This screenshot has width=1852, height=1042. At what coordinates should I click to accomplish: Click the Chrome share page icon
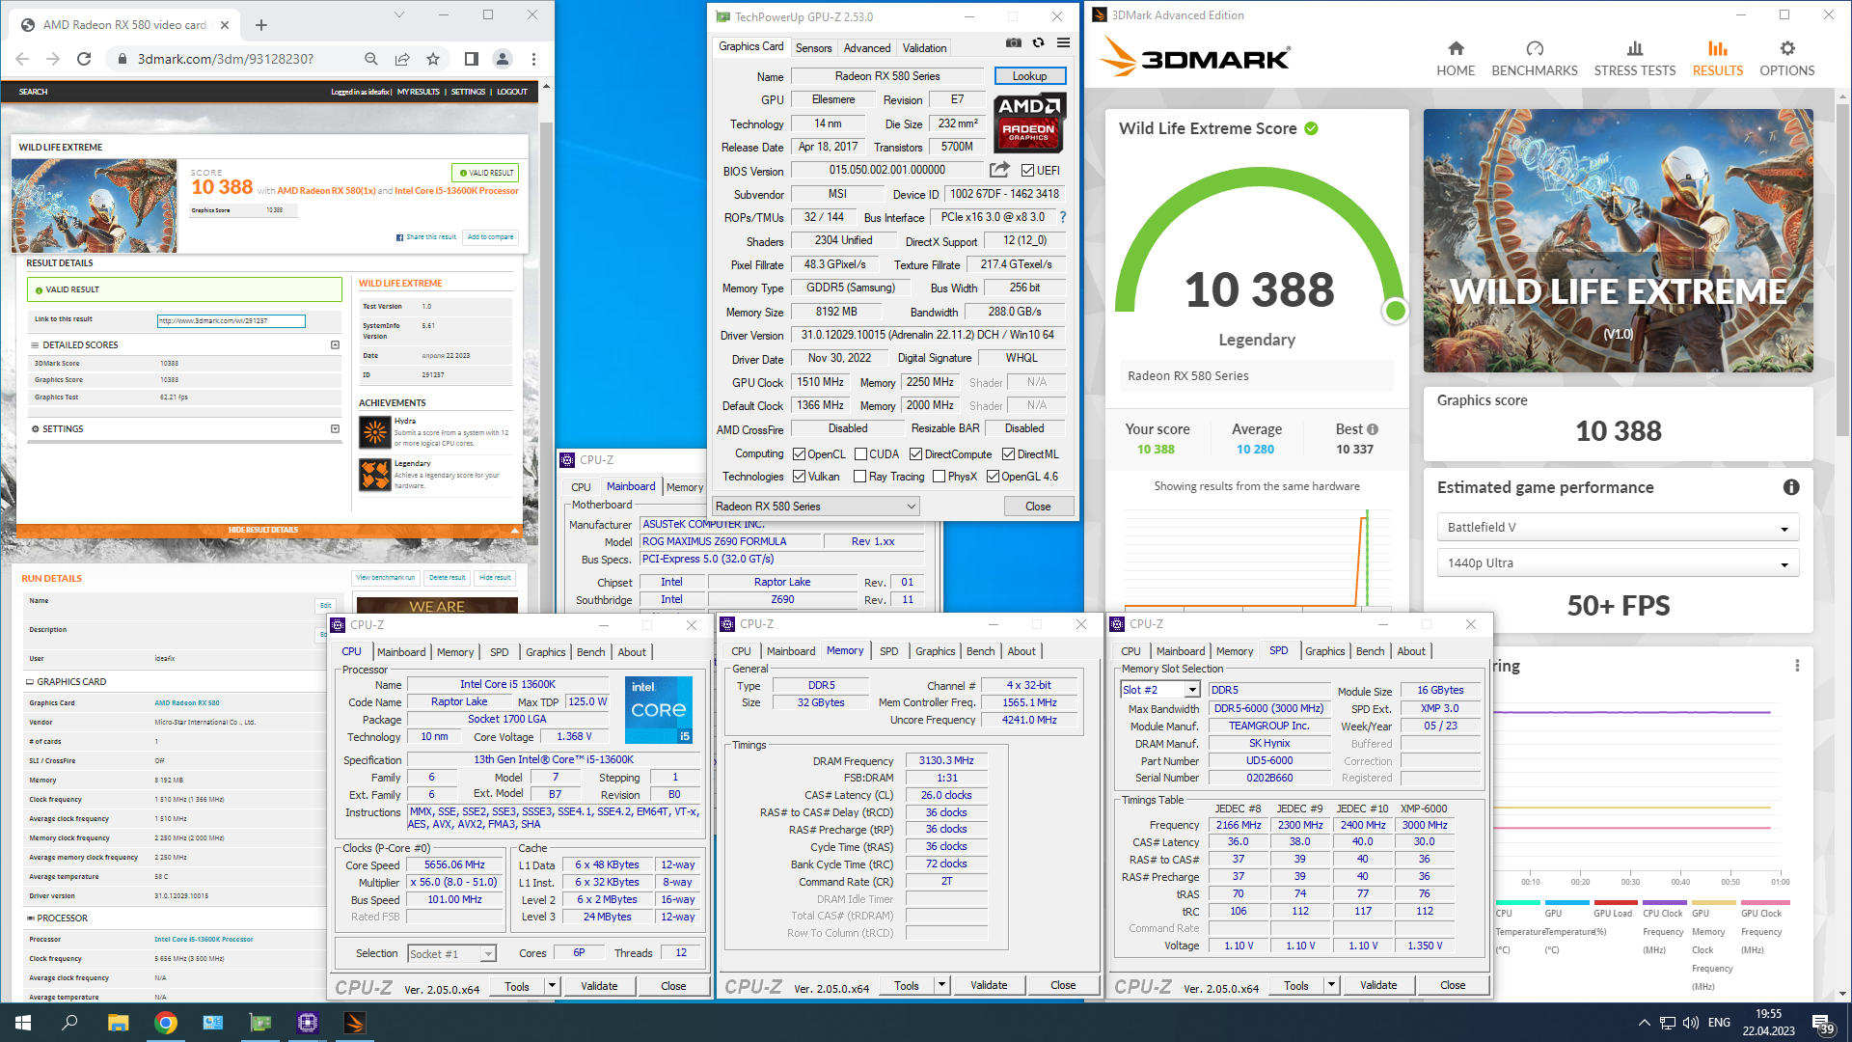[x=402, y=59]
